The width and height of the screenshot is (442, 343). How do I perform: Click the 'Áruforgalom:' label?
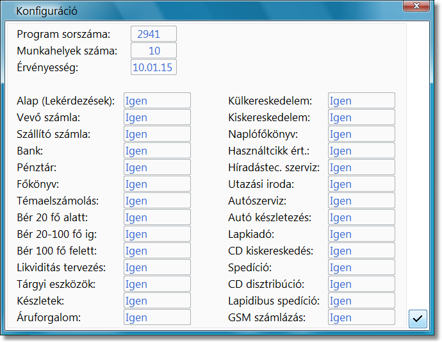(x=49, y=317)
